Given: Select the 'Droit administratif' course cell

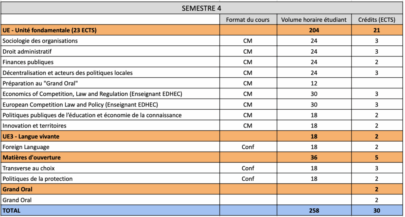Looking at the screenshot, I should [x=27, y=51].
